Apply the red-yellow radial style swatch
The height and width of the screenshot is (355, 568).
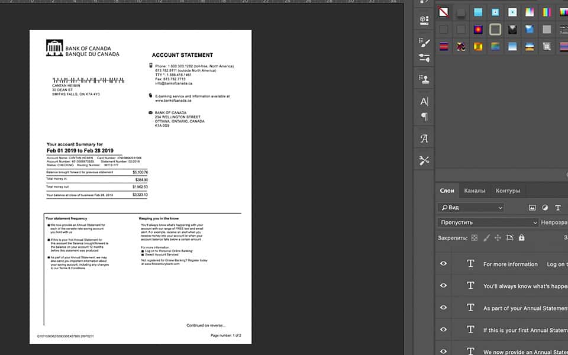478,30
